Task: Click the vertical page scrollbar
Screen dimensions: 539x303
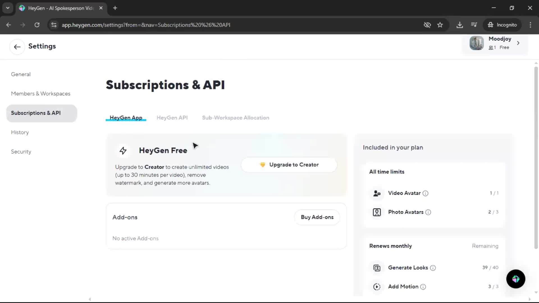Action: coord(536,157)
